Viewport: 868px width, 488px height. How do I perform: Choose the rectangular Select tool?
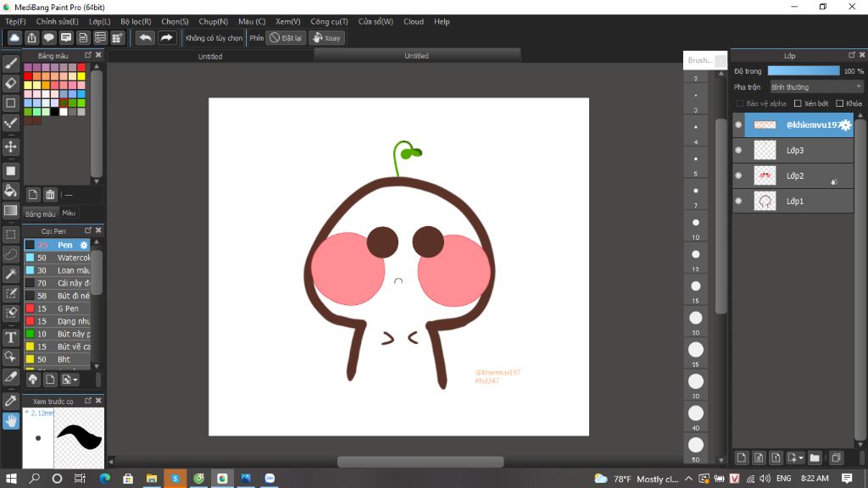(x=10, y=235)
